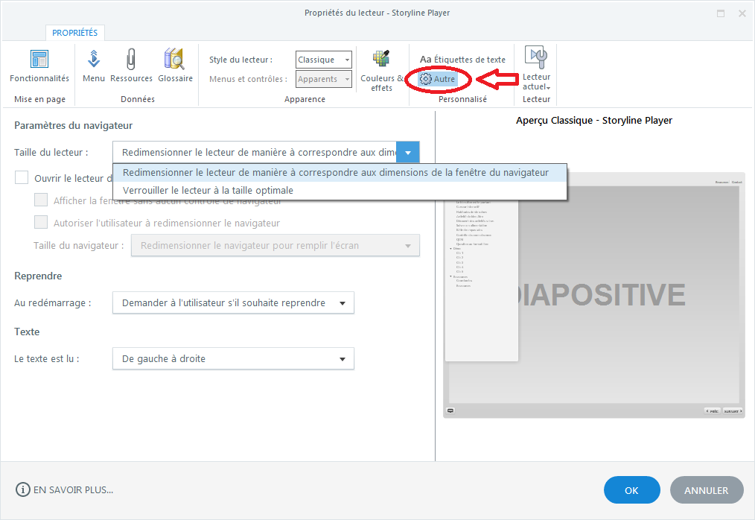
Task: Click the info icon near En savoir plus
Action: [22, 489]
